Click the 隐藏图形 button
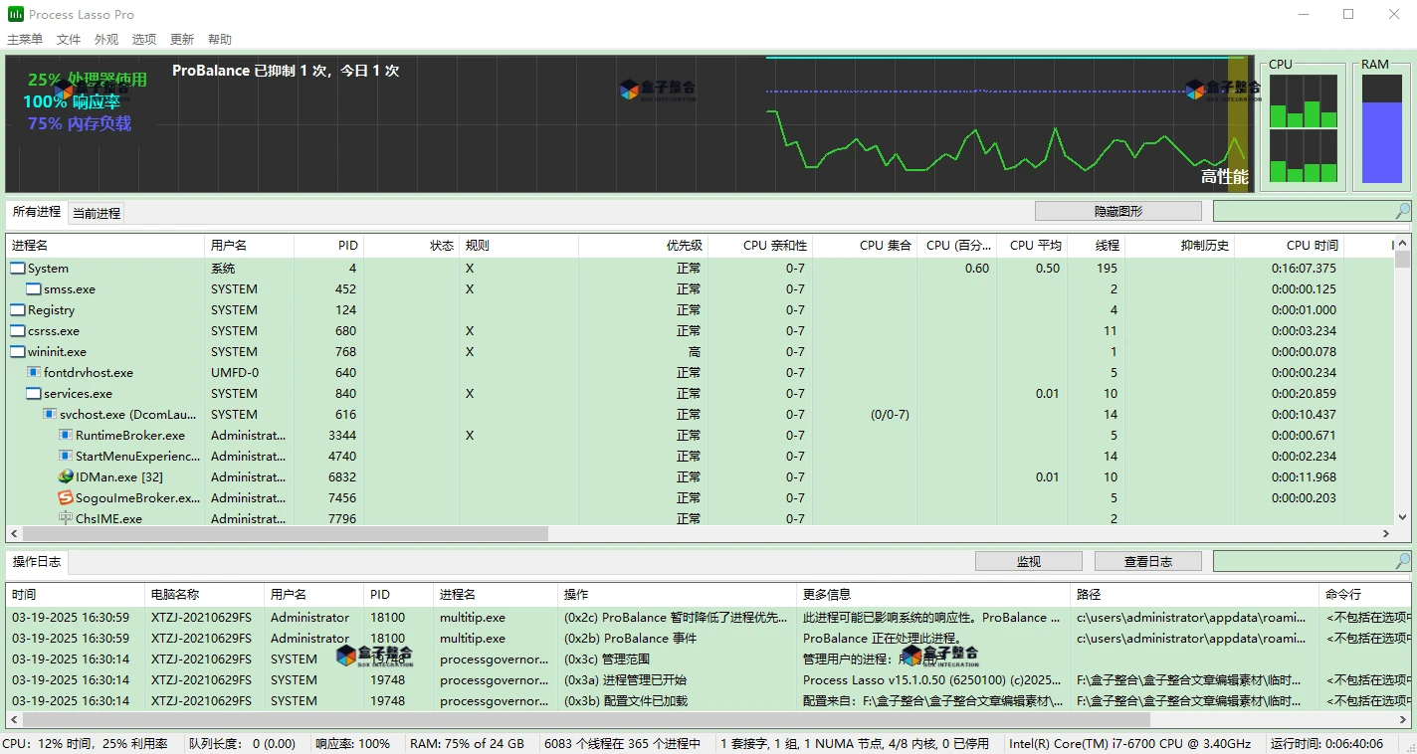Image resolution: width=1417 pixels, height=754 pixels. (1117, 211)
